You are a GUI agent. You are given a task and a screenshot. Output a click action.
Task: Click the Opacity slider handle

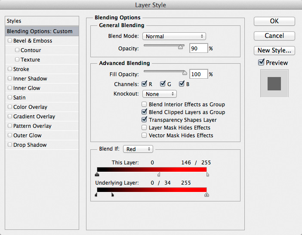click(x=180, y=47)
